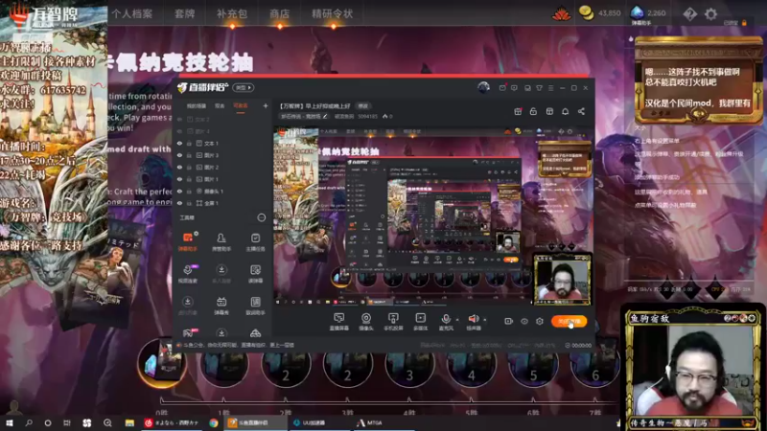Open game settings gear at top right
The image size is (767, 431).
tap(710, 13)
